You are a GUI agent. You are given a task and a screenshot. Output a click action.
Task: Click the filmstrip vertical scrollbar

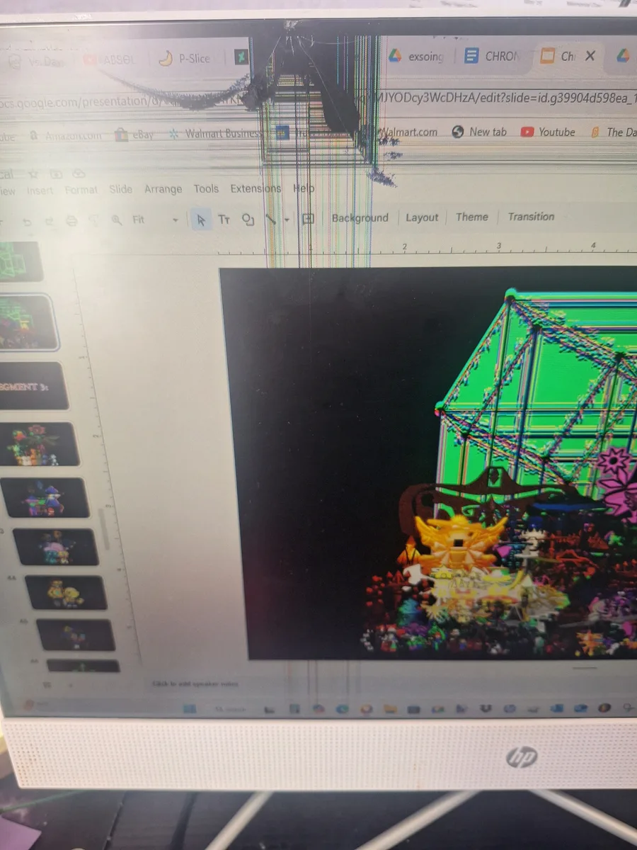coord(105,531)
